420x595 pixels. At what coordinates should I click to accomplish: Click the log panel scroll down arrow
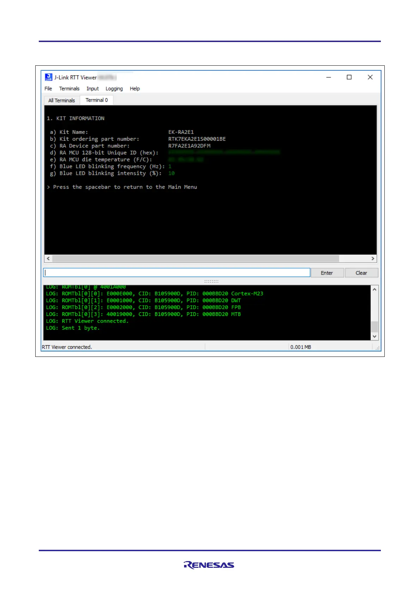[x=375, y=336]
